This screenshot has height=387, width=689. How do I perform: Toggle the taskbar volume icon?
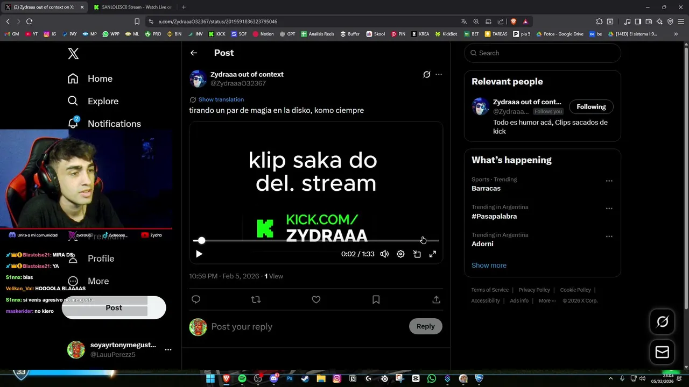pyautogui.click(x=642, y=378)
